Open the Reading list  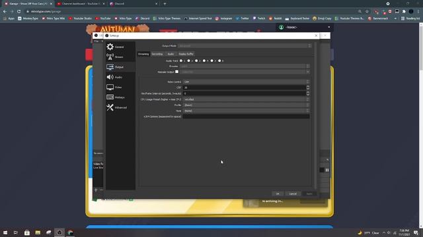pyautogui.click(x=410, y=18)
